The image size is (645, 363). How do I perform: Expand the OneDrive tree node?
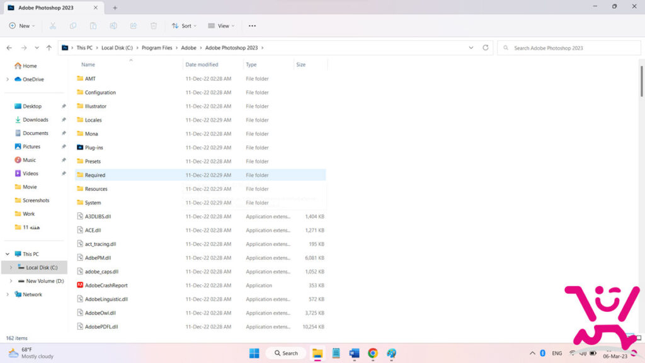[x=8, y=79]
